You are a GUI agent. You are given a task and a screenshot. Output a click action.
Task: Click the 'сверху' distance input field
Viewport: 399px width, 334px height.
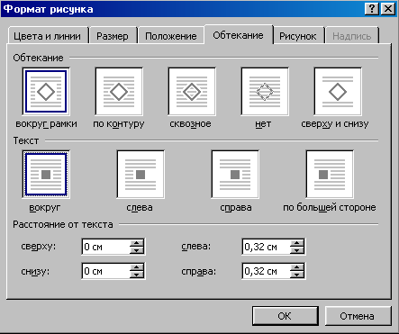point(106,247)
